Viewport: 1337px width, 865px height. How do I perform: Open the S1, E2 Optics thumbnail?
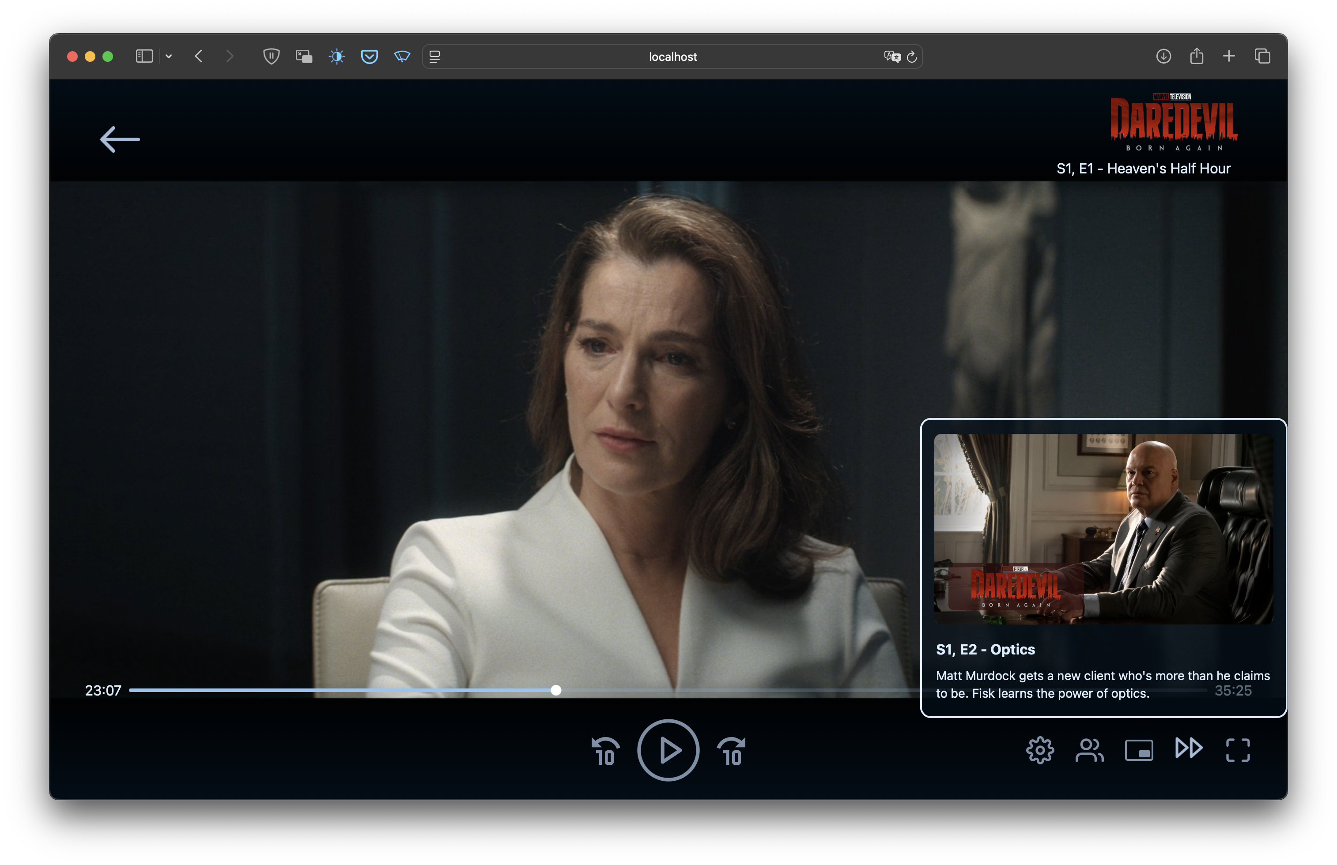[1103, 529]
